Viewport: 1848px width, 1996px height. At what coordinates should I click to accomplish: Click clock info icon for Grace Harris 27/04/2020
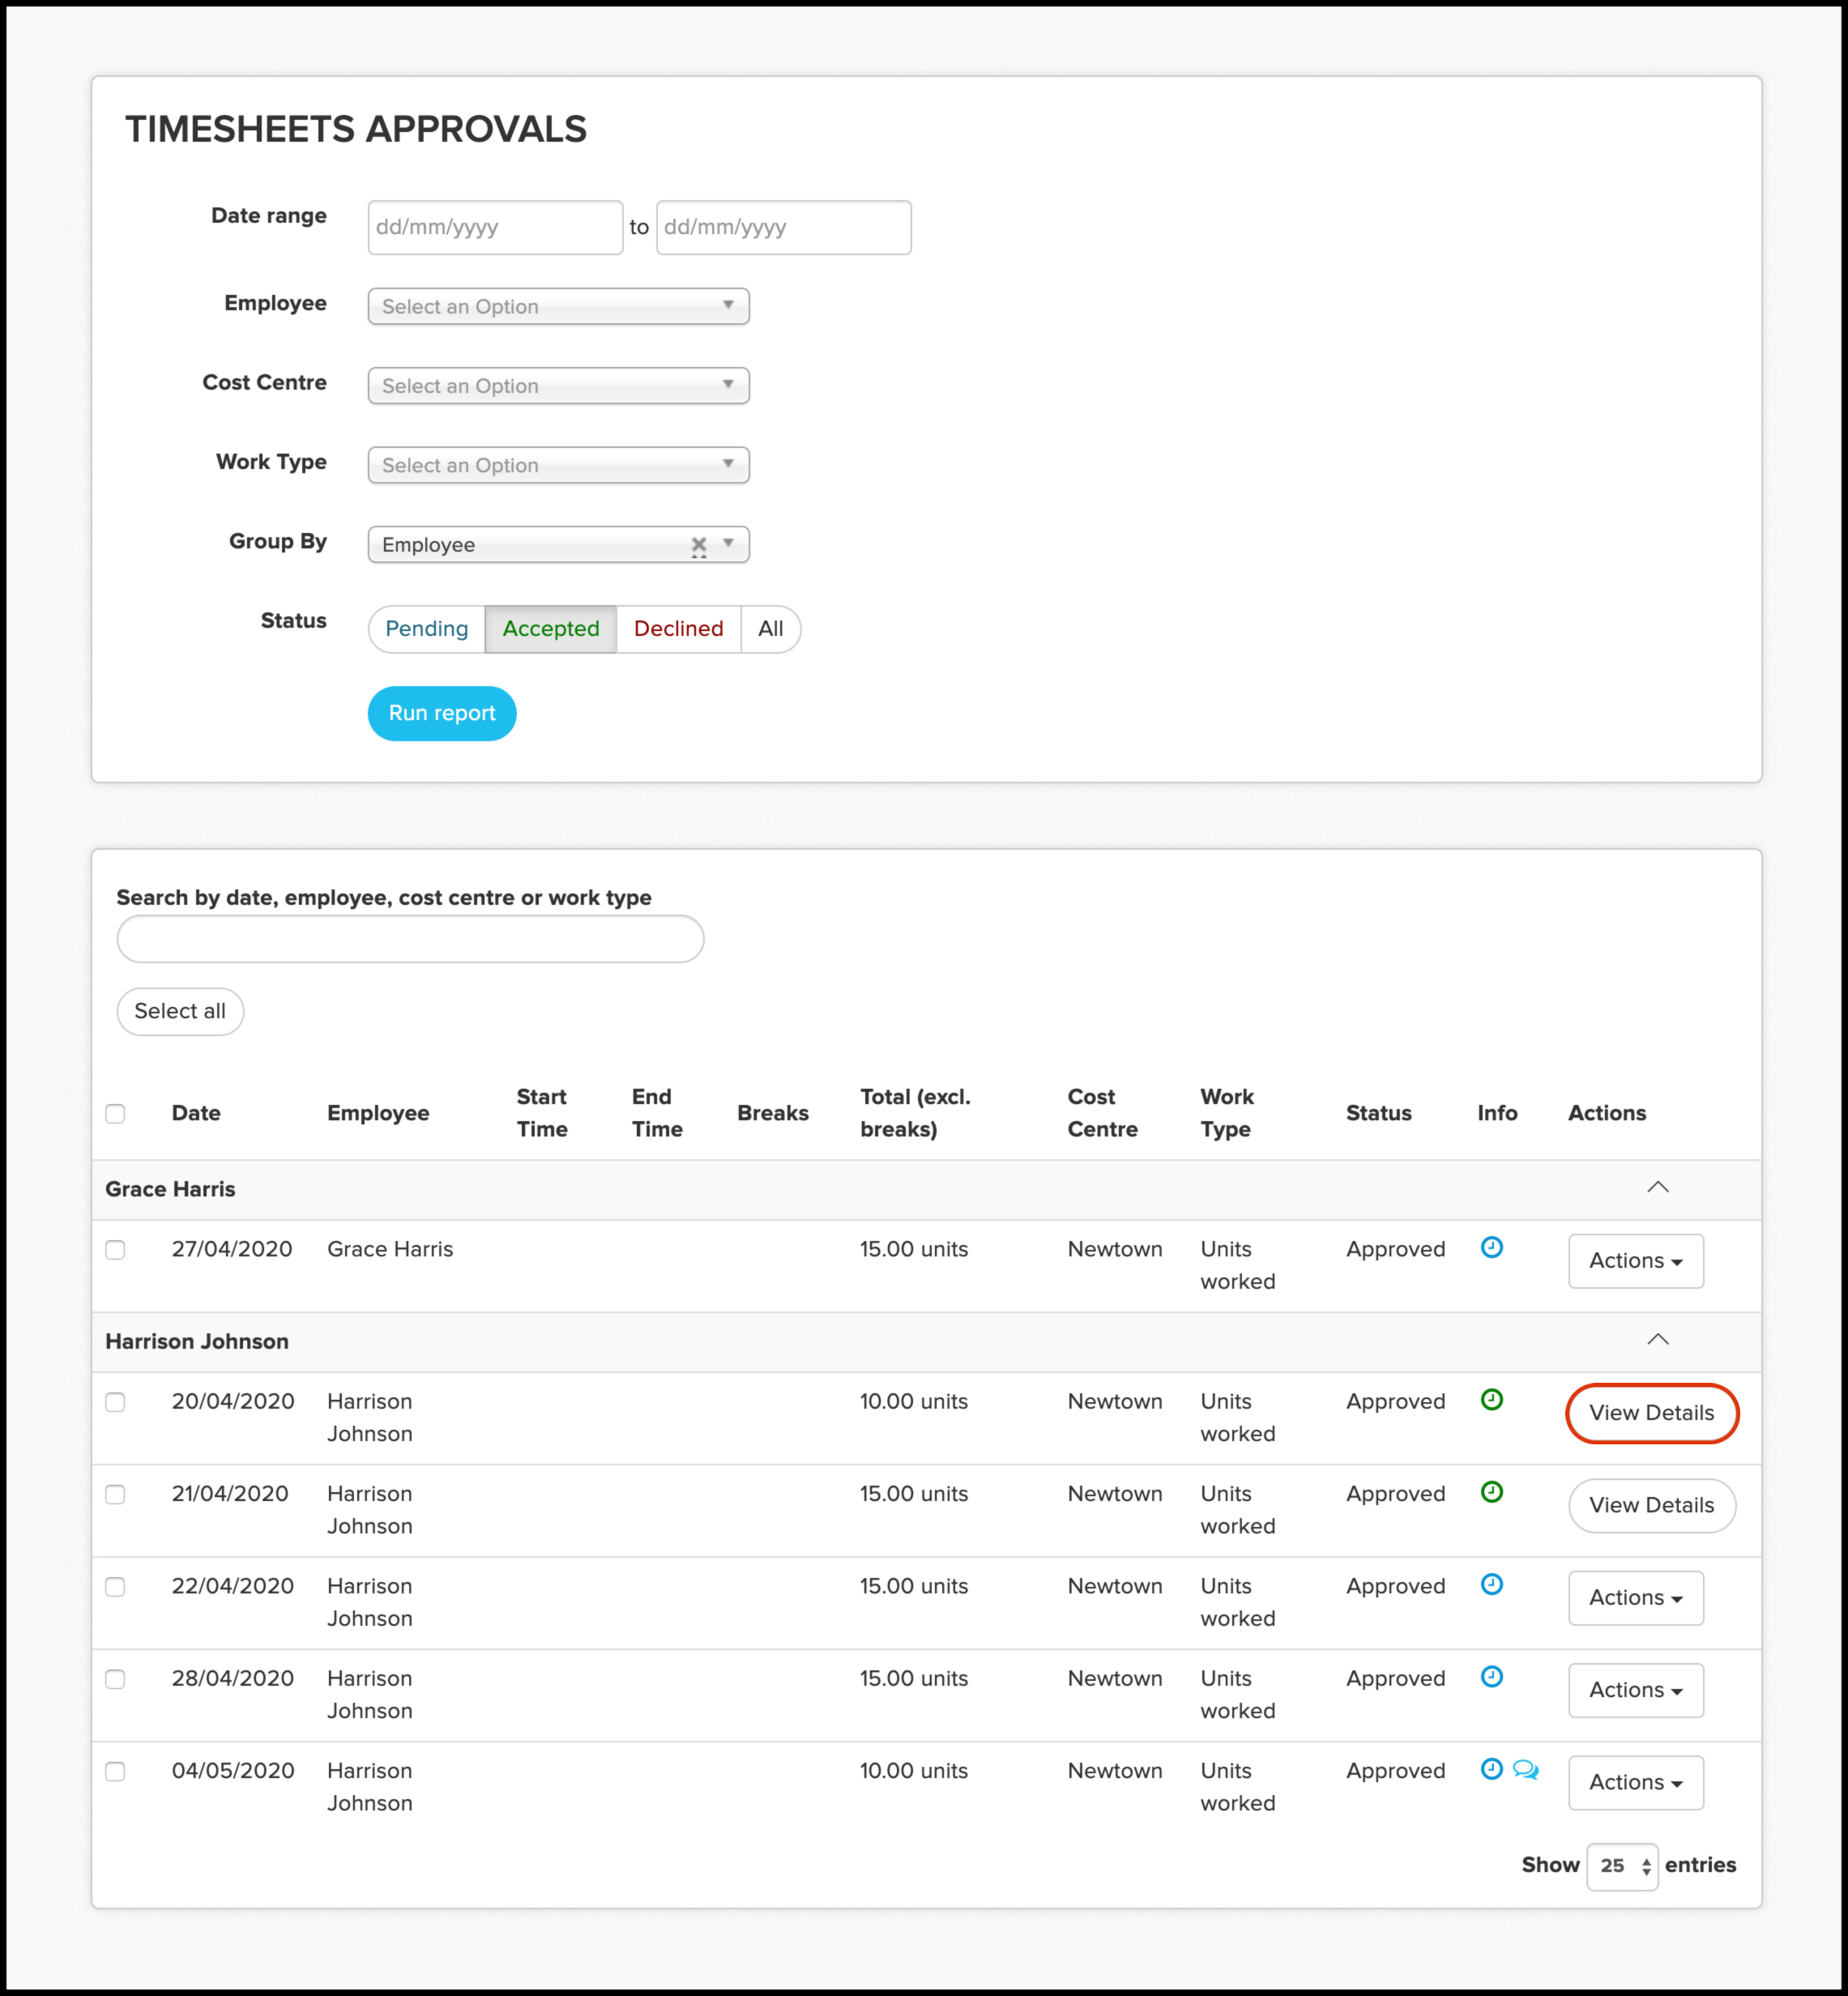point(1491,1247)
